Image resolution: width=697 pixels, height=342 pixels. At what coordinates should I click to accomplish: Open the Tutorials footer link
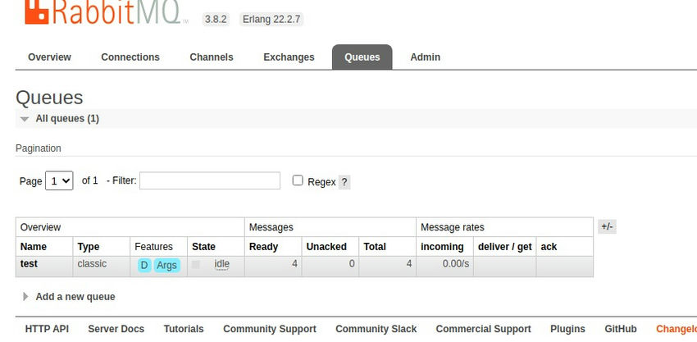coord(184,329)
